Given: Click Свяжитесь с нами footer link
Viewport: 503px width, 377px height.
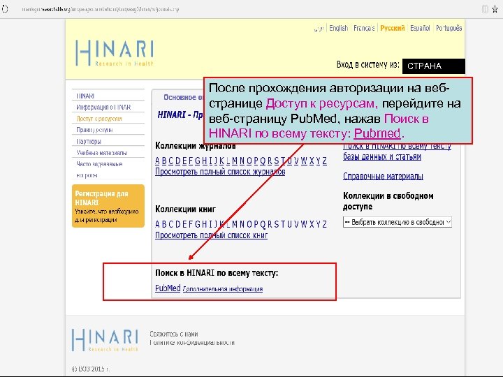Looking at the screenshot, I should pyautogui.click(x=174, y=334).
